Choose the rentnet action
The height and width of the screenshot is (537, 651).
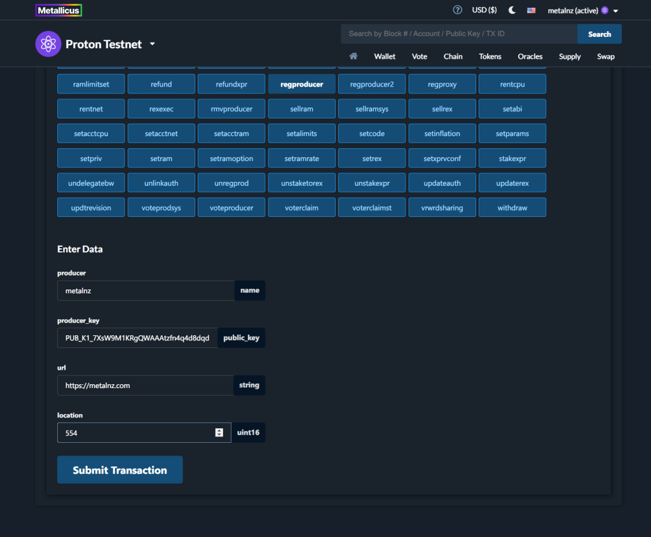(91, 109)
